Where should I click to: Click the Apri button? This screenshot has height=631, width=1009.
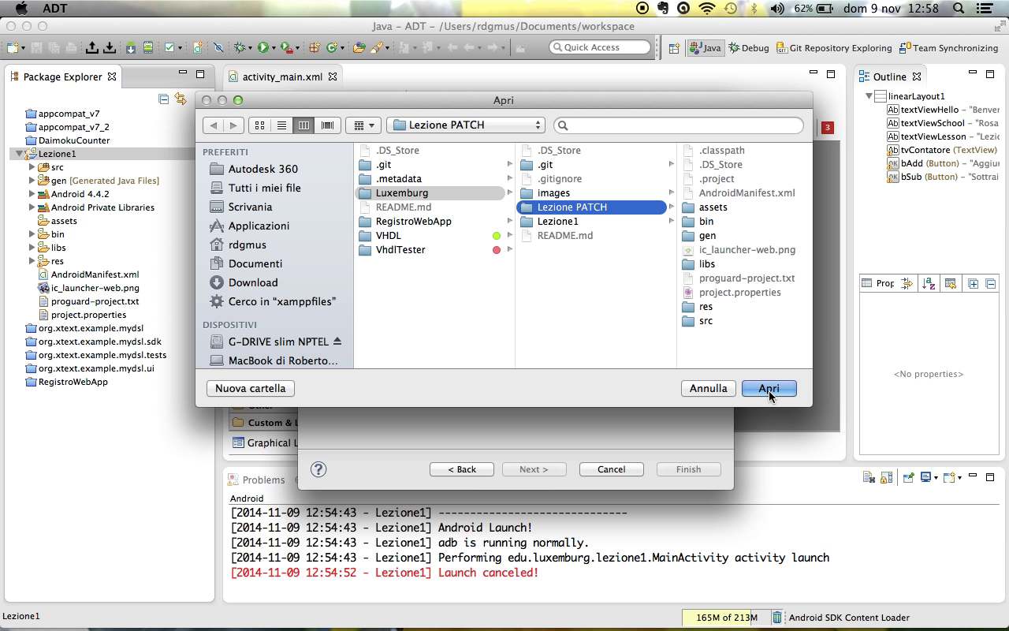click(769, 388)
